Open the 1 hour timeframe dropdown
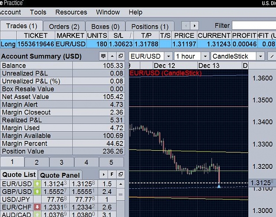 (205, 57)
